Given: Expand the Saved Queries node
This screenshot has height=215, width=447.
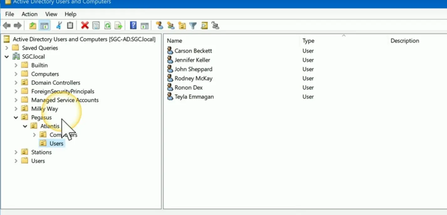Looking at the screenshot, I should click(x=7, y=48).
